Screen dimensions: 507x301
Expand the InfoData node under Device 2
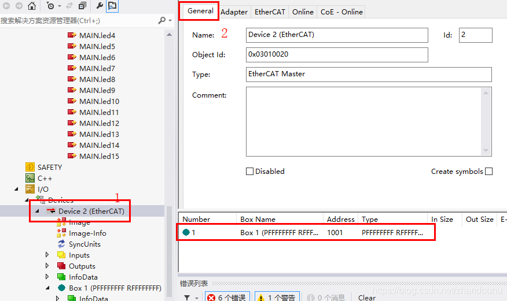(47, 277)
